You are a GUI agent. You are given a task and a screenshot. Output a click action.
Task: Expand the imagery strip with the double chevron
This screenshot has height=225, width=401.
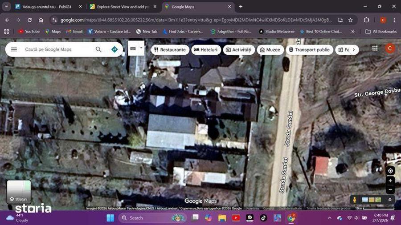tap(390, 200)
